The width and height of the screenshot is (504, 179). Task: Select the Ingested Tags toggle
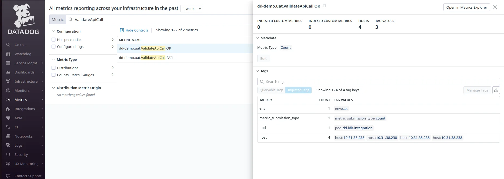[x=298, y=90]
